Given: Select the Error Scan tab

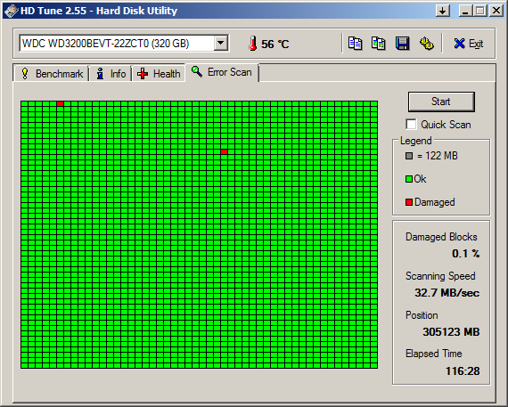Looking at the screenshot, I should coord(222,72).
